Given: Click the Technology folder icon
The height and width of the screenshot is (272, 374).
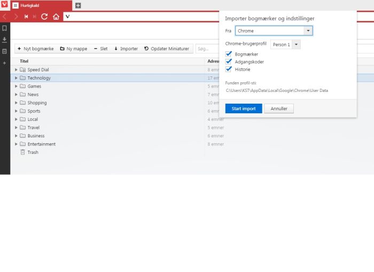Looking at the screenshot, I should pyautogui.click(x=22, y=78).
